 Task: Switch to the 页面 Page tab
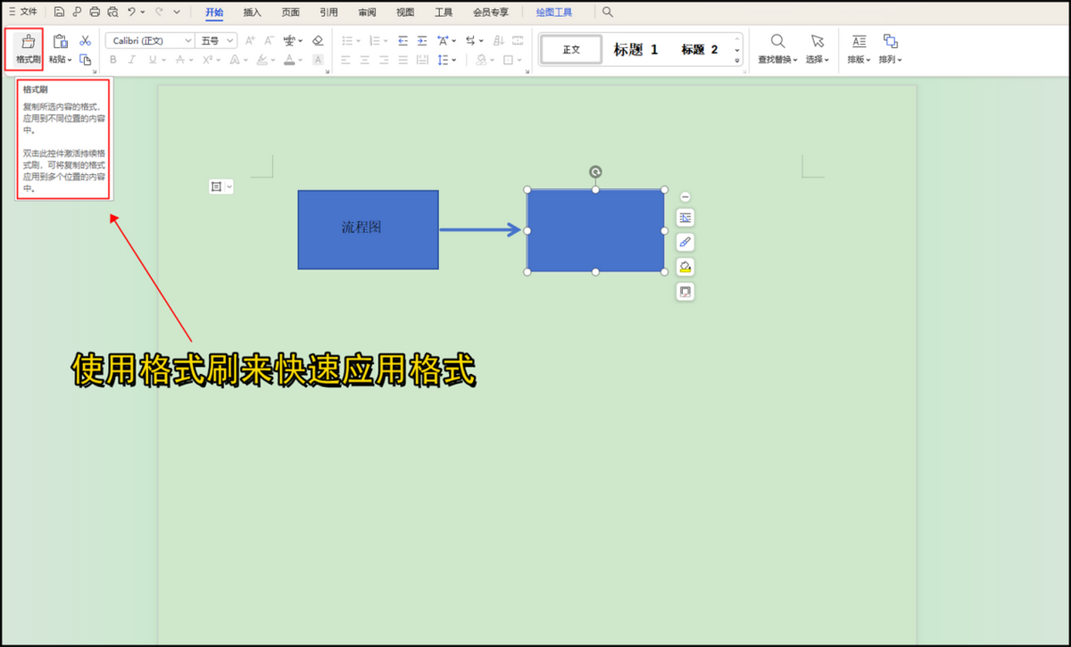coord(290,12)
